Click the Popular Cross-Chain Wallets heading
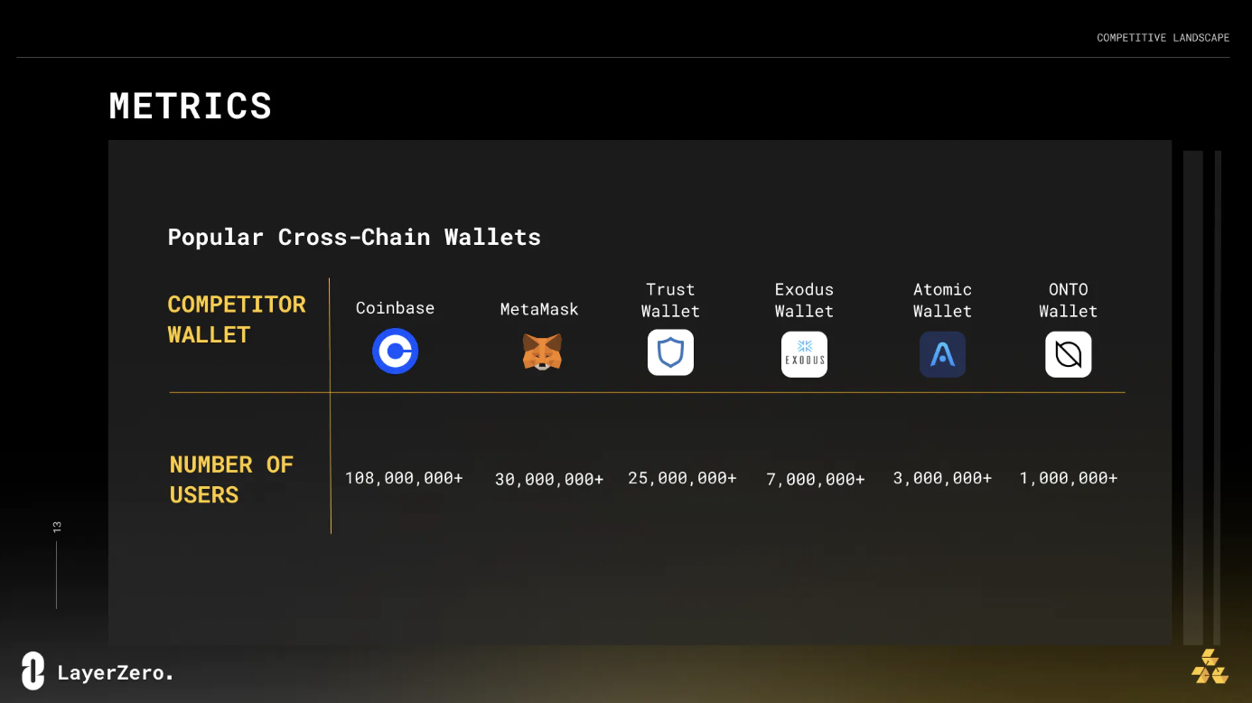The height and width of the screenshot is (703, 1252). click(354, 237)
